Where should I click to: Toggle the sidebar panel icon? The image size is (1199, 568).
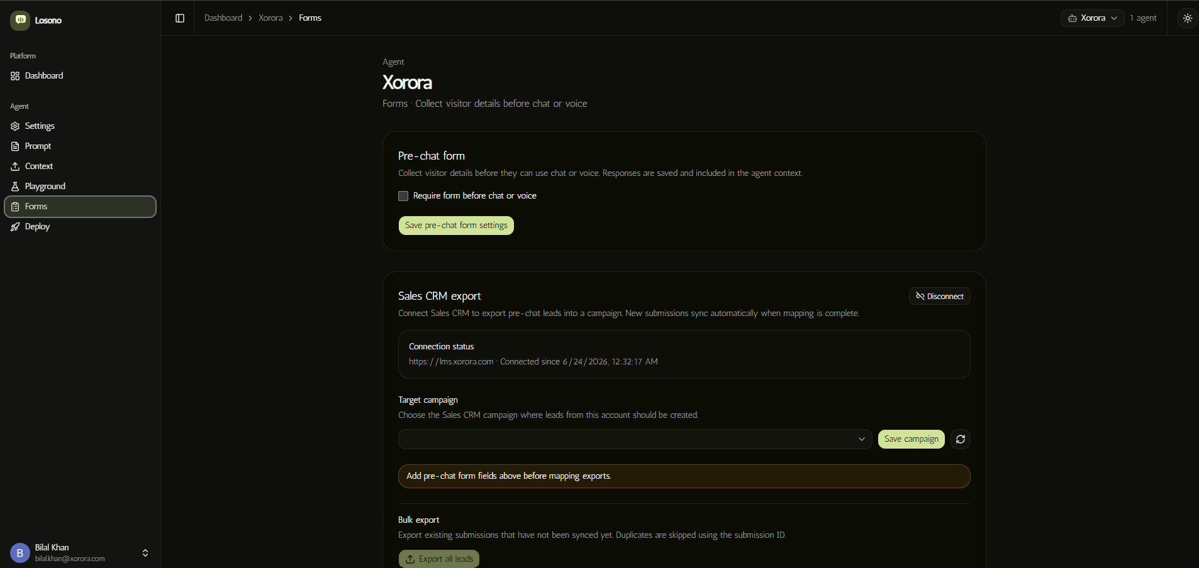pos(180,18)
